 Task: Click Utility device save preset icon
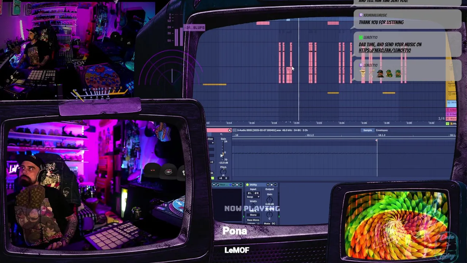(x=271, y=184)
